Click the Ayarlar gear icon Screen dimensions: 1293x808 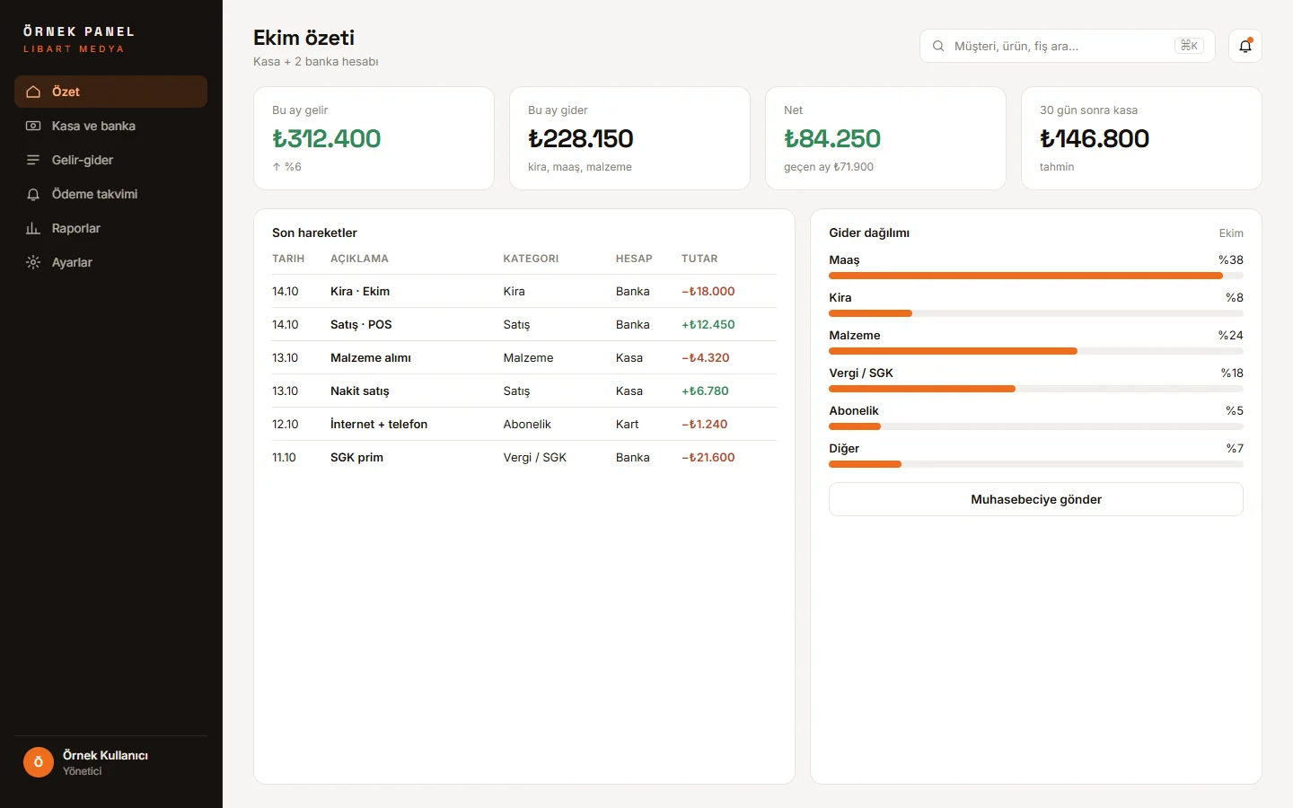[x=33, y=262]
